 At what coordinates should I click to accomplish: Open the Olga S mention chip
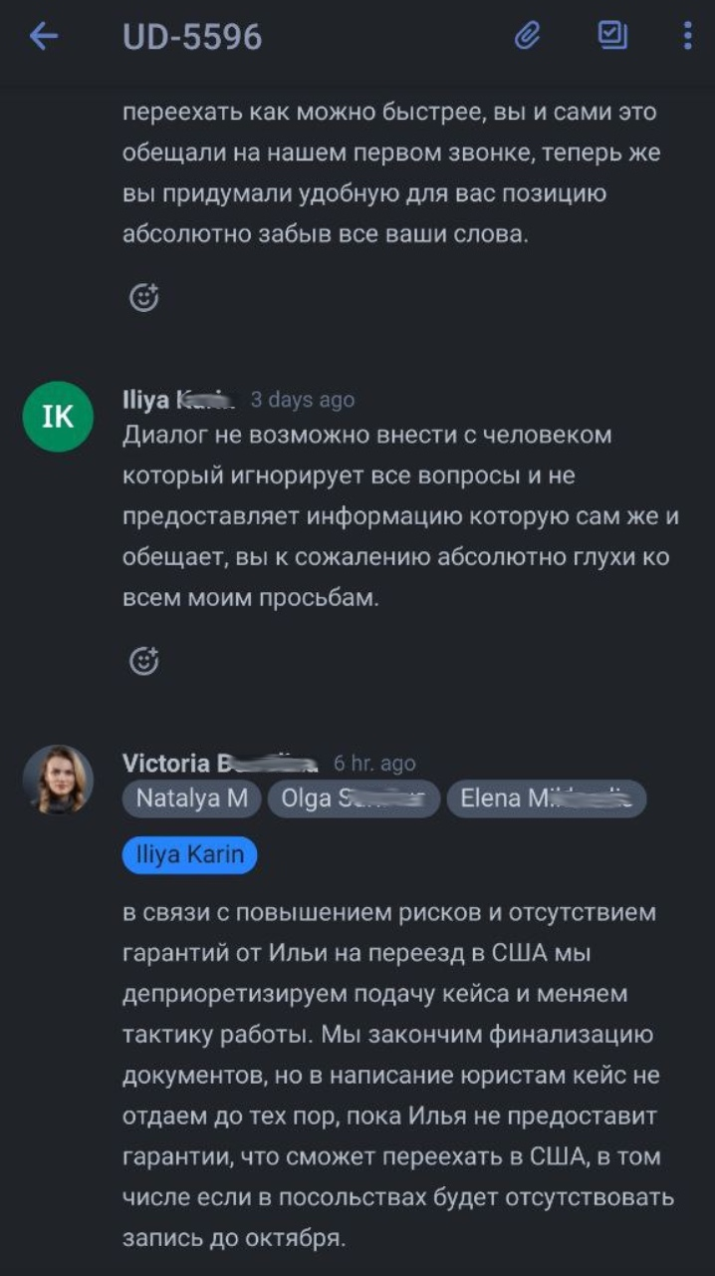click(354, 797)
